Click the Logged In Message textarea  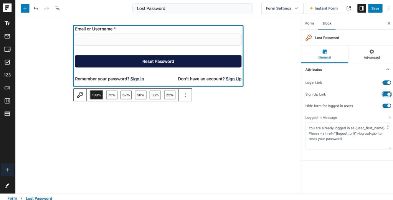tap(348, 136)
